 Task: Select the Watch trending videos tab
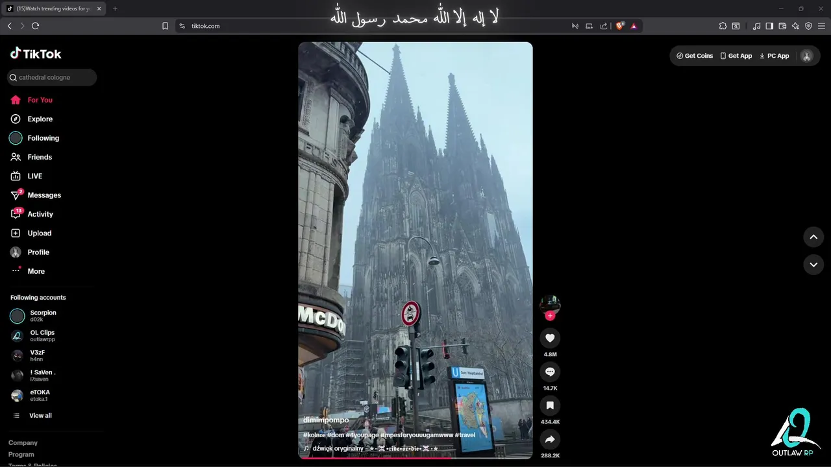pos(55,8)
